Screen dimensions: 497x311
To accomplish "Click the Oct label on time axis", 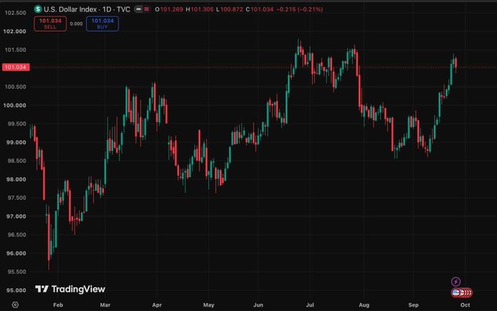I will pyautogui.click(x=465, y=305).
